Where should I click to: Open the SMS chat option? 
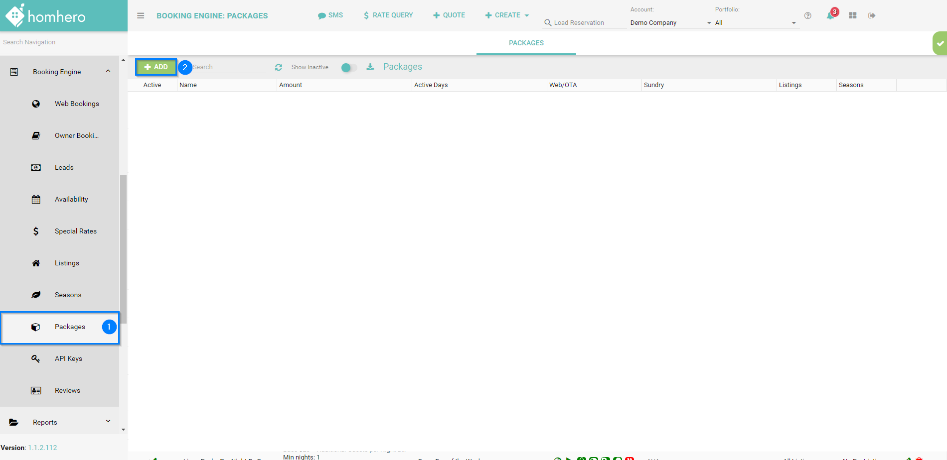(x=330, y=15)
